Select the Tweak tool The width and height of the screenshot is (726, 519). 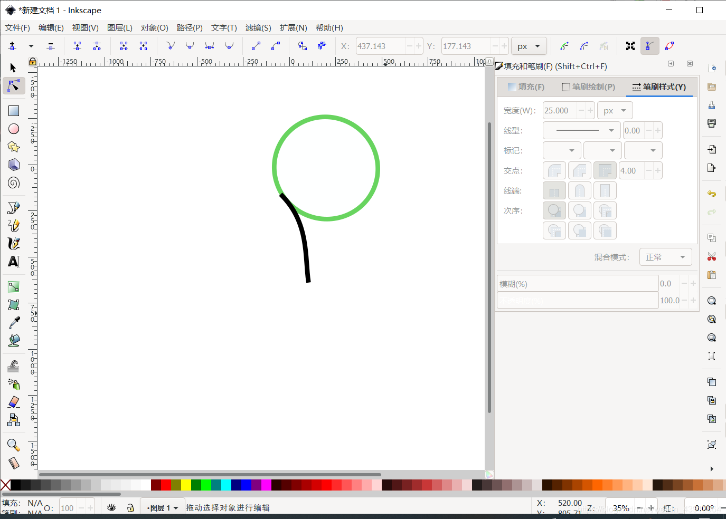point(14,366)
